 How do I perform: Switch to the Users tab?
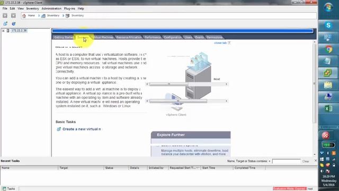(188, 37)
